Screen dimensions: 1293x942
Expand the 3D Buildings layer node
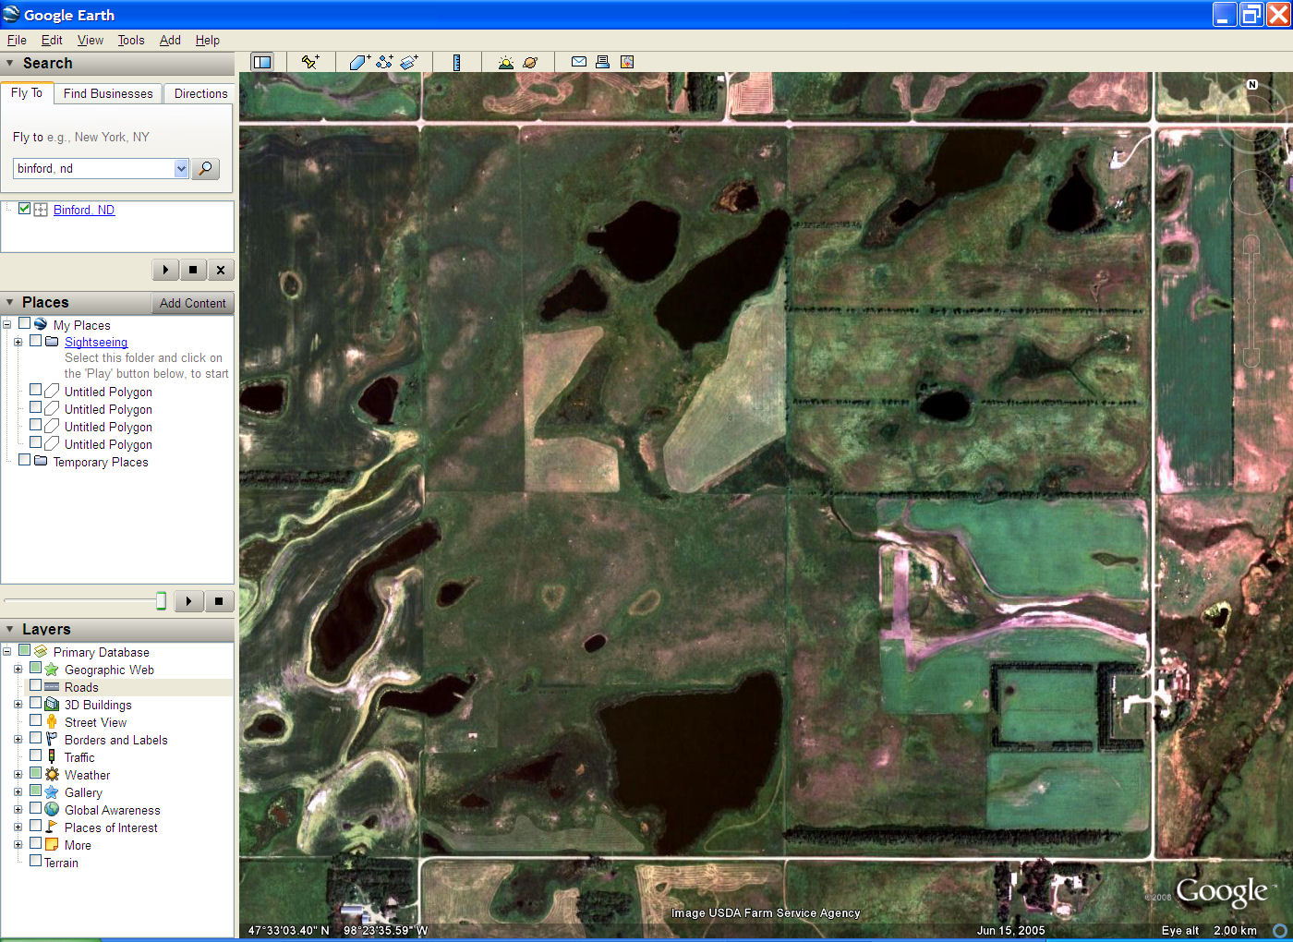[18, 705]
